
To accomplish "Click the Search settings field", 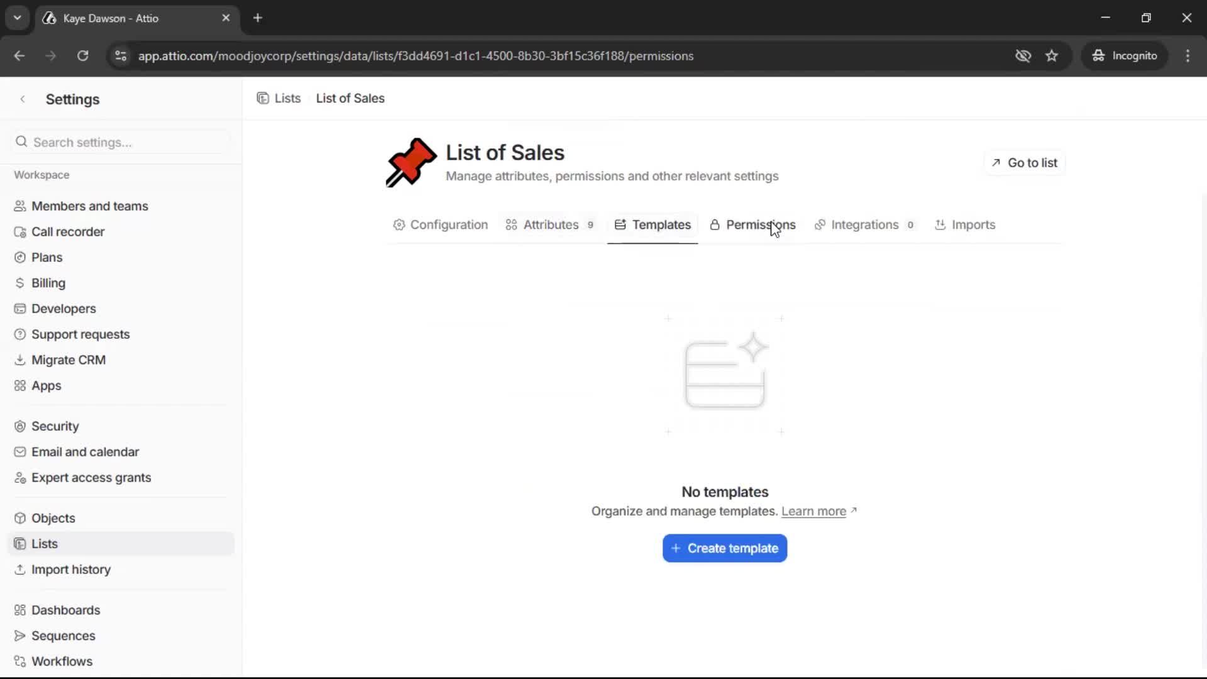I will (119, 142).
